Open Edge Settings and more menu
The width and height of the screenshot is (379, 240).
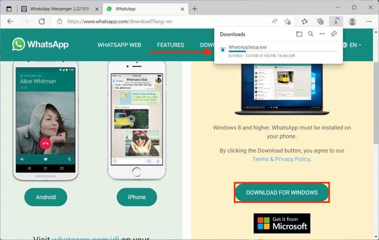(x=369, y=22)
